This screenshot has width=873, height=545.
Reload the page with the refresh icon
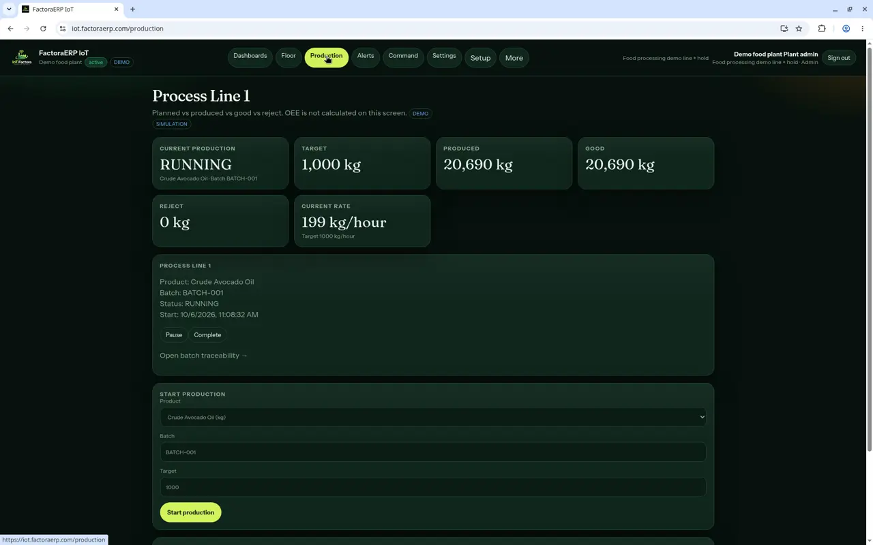pyautogui.click(x=43, y=29)
